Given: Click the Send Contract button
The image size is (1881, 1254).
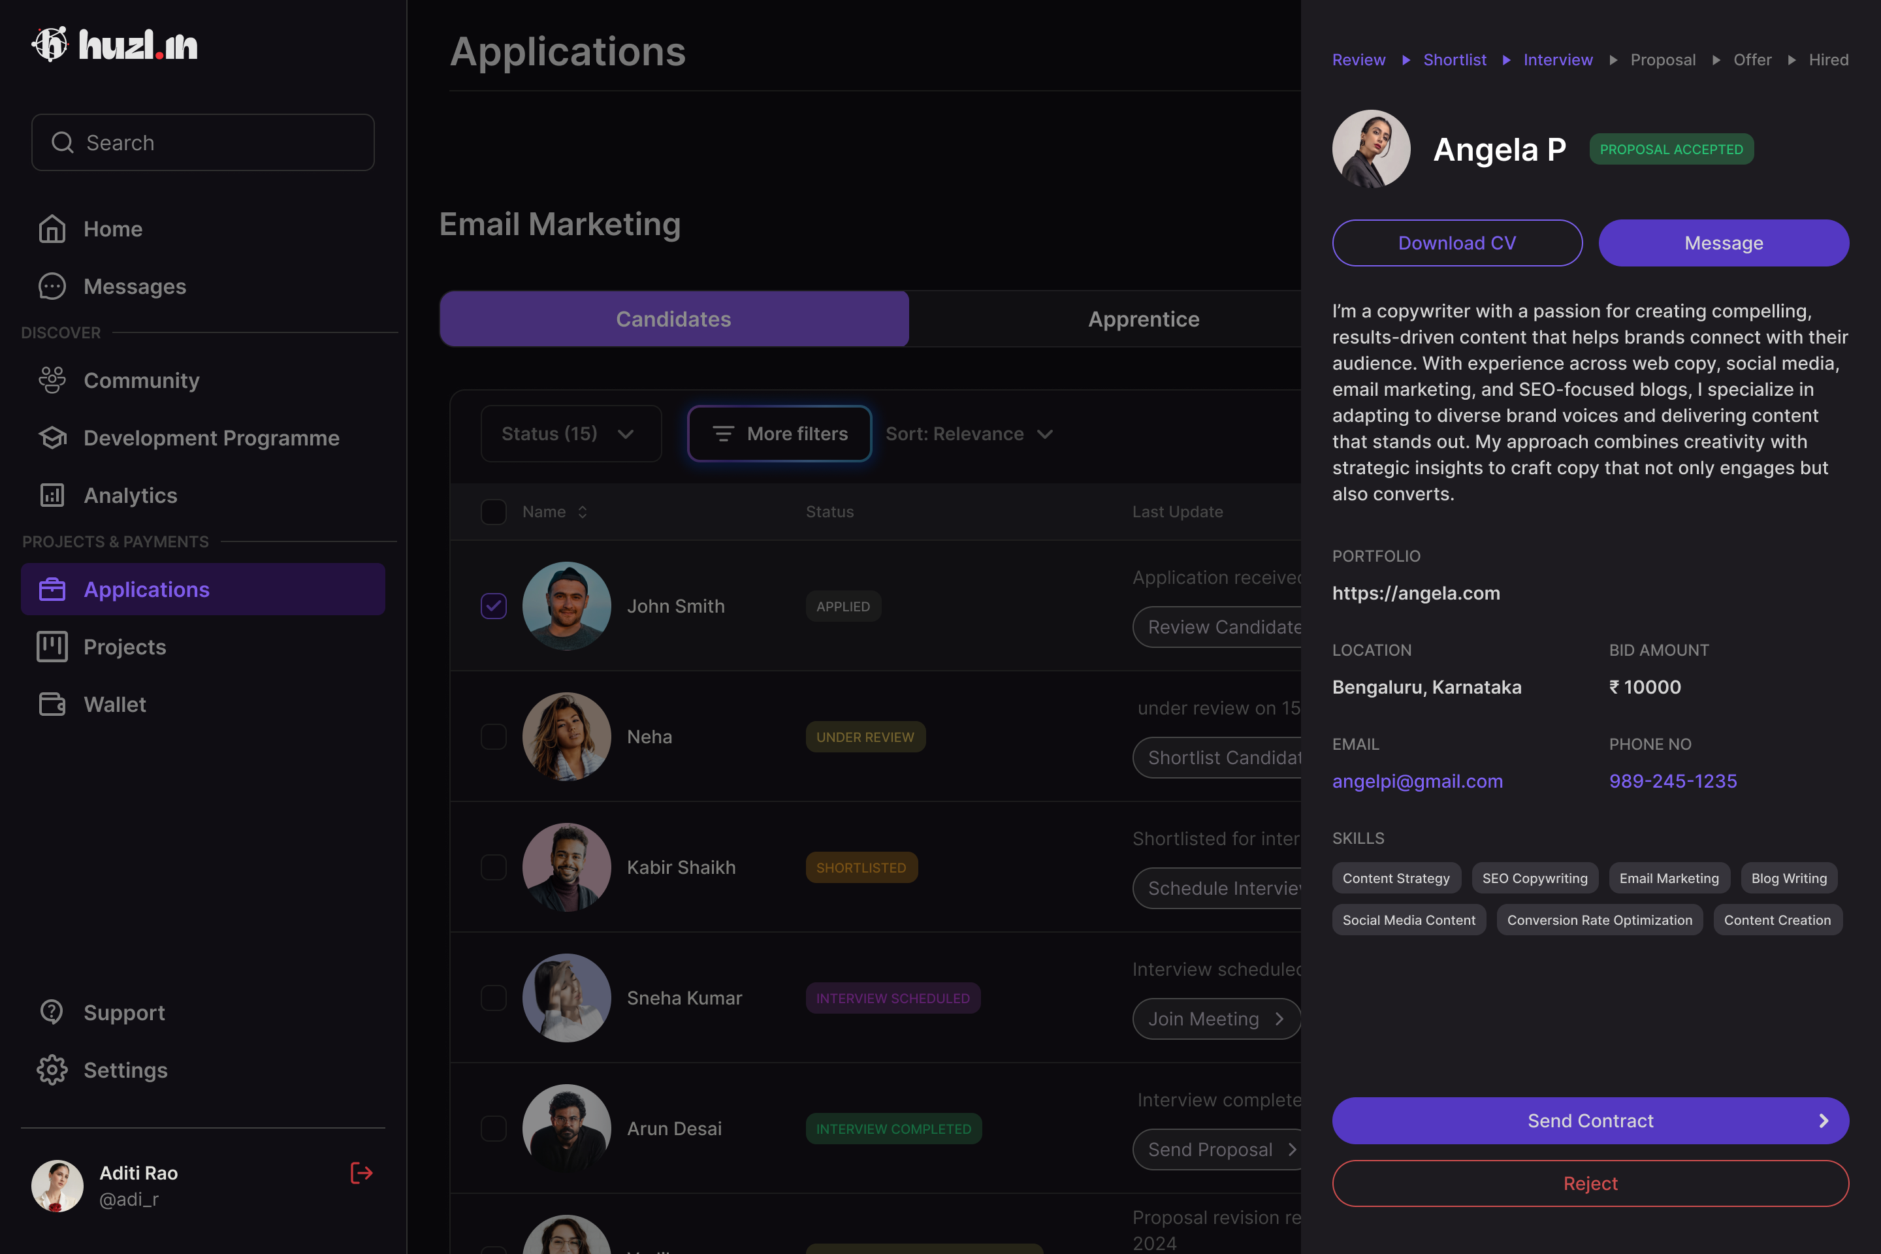Looking at the screenshot, I should pyautogui.click(x=1590, y=1121).
